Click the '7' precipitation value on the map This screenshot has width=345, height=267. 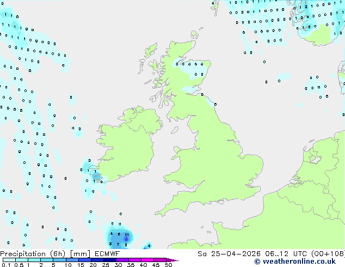[x=118, y=244]
